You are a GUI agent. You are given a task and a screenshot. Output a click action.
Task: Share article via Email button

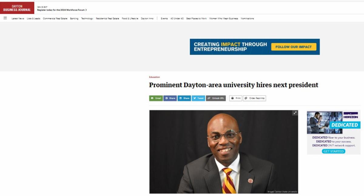coord(156,98)
